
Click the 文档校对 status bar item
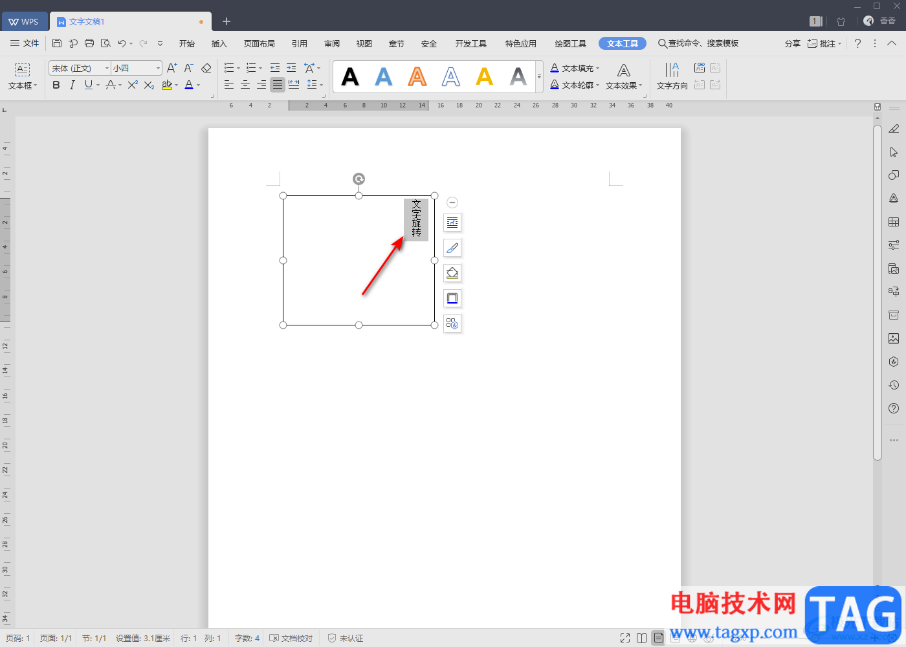(x=291, y=638)
